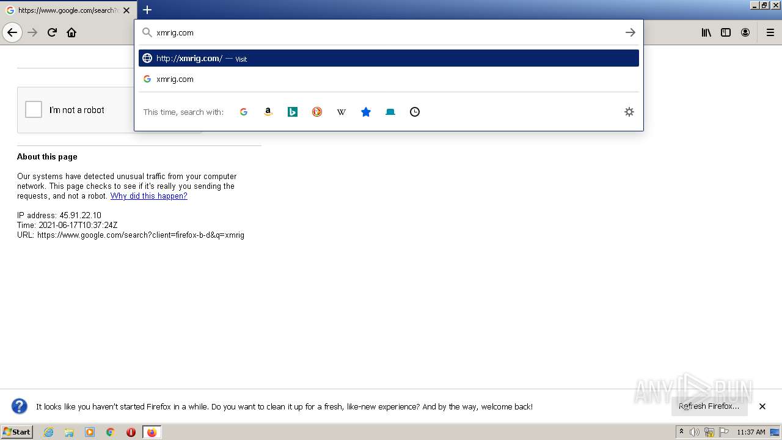Open the Why did this happen link
Image resolution: width=782 pixels, height=440 pixels.
[148, 196]
